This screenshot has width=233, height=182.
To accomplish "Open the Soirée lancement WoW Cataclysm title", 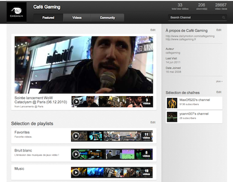I will click(41, 100).
